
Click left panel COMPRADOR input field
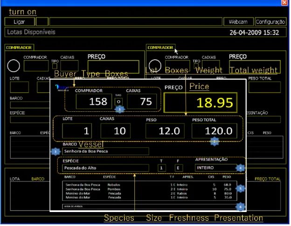36,66
